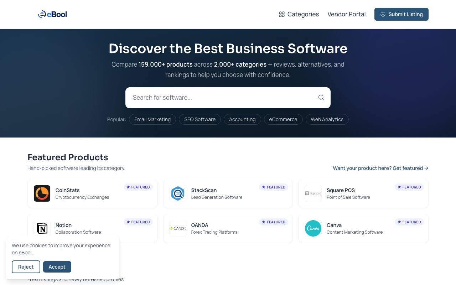Open the StackScan product title

point(204,190)
